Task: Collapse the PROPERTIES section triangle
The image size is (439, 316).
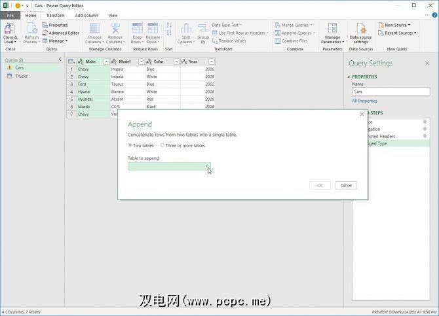Action: click(x=349, y=77)
